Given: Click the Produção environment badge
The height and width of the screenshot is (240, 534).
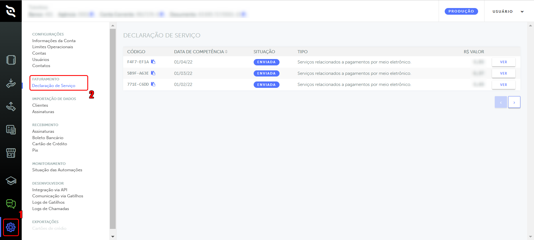Looking at the screenshot, I should coord(461,11).
